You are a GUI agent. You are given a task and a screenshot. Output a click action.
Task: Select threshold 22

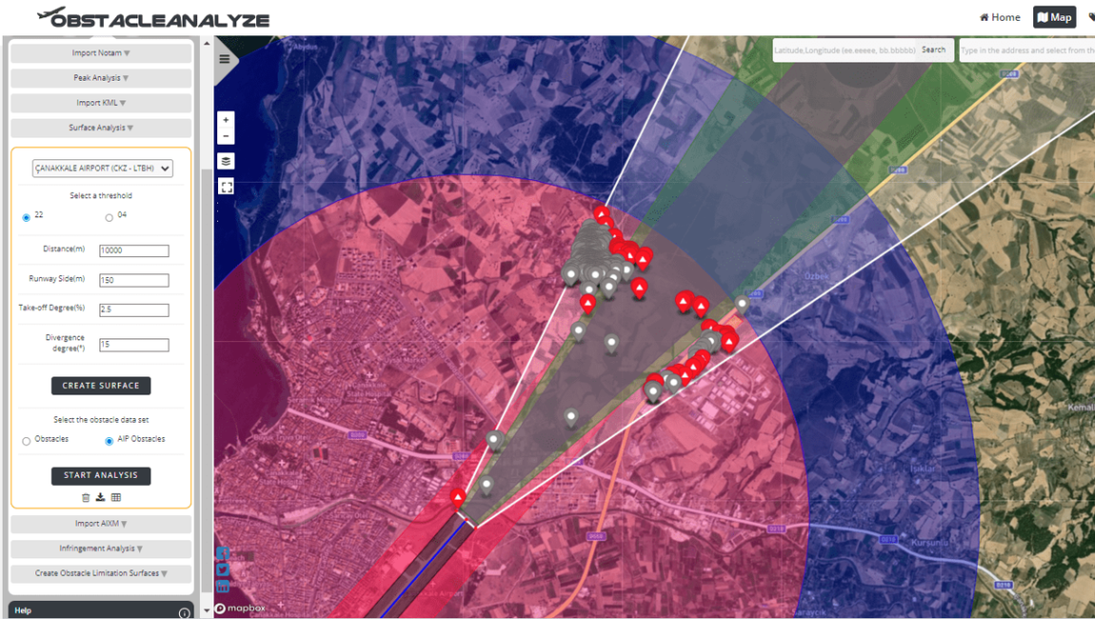[27, 218]
